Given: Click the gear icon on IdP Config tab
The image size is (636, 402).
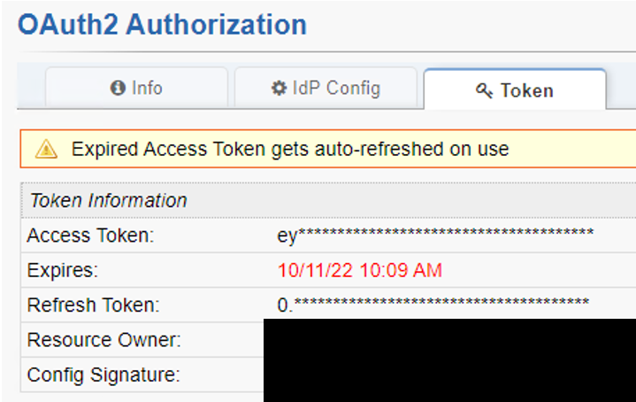Looking at the screenshot, I should 279,89.
